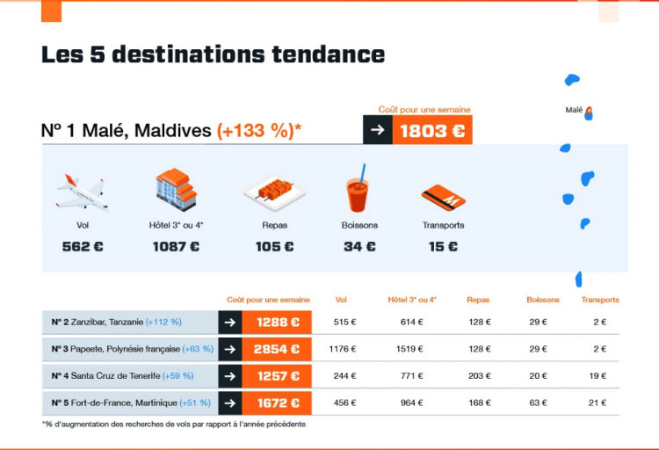Image resolution: width=659 pixels, height=450 pixels.
Task: Click the 2854 € orange price box
Action: [277, 349]
